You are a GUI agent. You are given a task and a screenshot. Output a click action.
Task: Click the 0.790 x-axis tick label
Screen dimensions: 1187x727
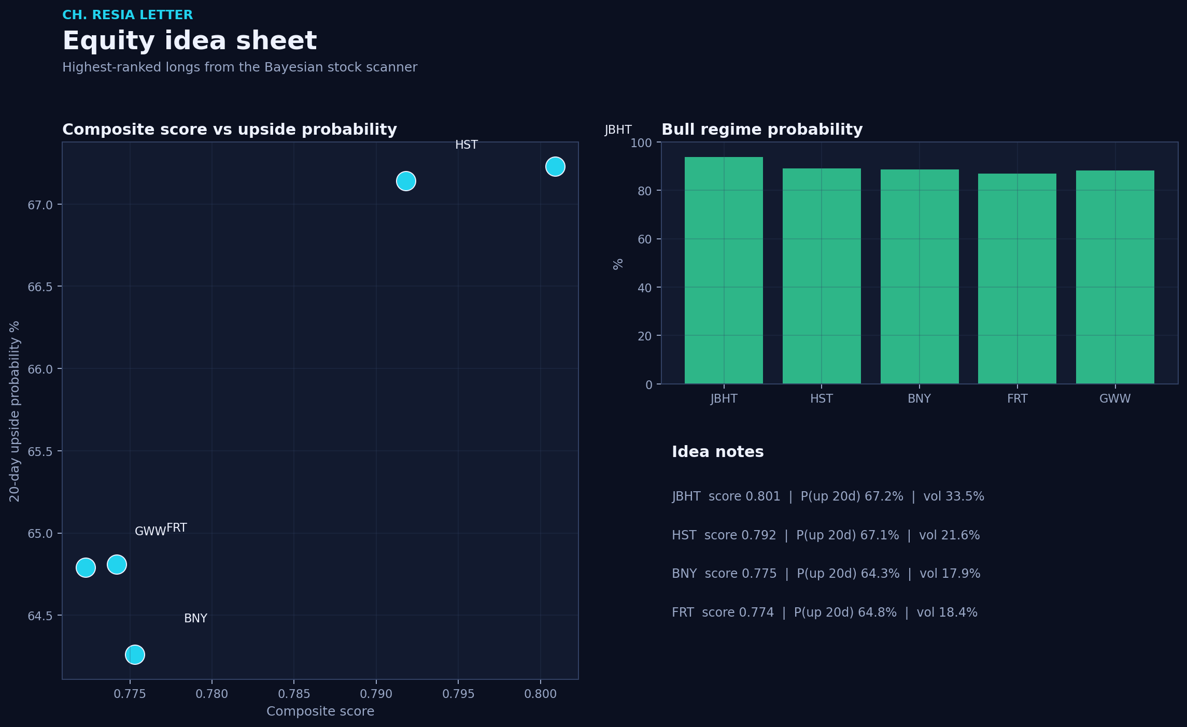[376, 694]
